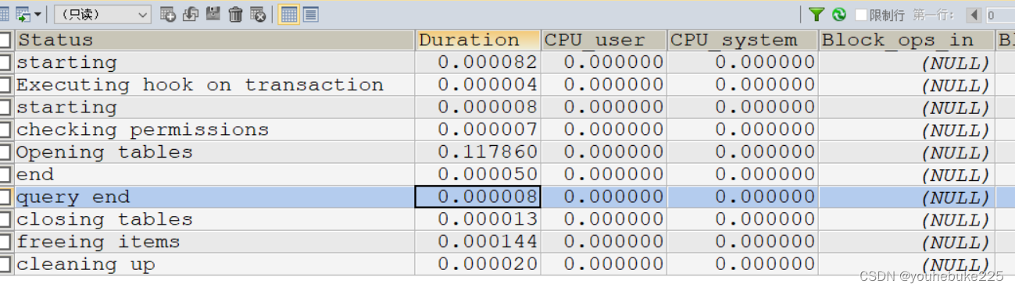The height and width of the screenshot is (291, 1015).
Task: Select the 'closing tables' status cell
Action: point(215,219)
